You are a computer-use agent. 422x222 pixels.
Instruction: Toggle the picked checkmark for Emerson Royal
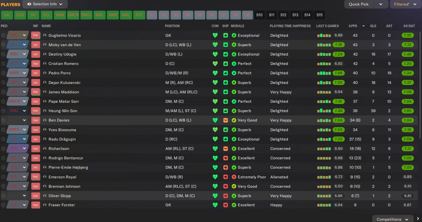click(3, 177)
